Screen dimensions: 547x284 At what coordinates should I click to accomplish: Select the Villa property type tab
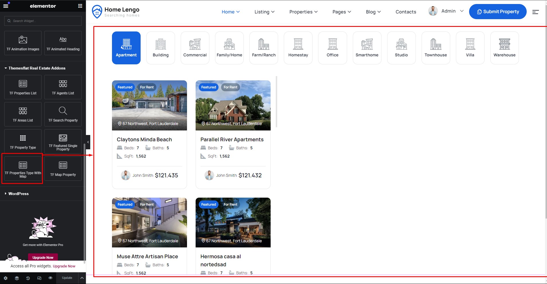[470, 48]
